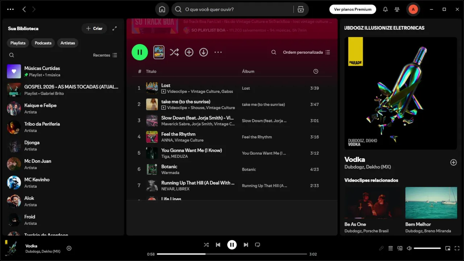Toggle shuffle in playlist header
This screenshot has height=261, width=464.
click(x=174, y=52)
